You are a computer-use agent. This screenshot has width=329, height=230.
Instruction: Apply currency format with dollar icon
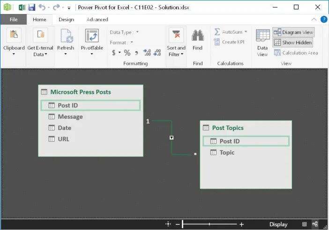[x=114, y=52]
